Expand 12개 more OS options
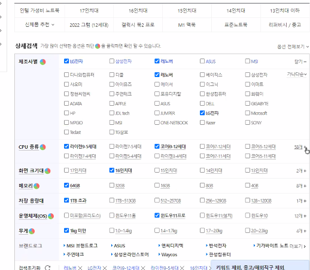Image resolution: width=310 pixels, height=270 pixels. click(300, 216)
